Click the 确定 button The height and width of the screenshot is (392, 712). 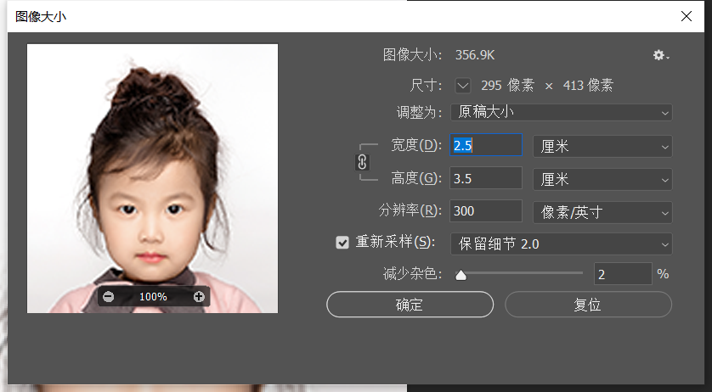click(410, 305)
